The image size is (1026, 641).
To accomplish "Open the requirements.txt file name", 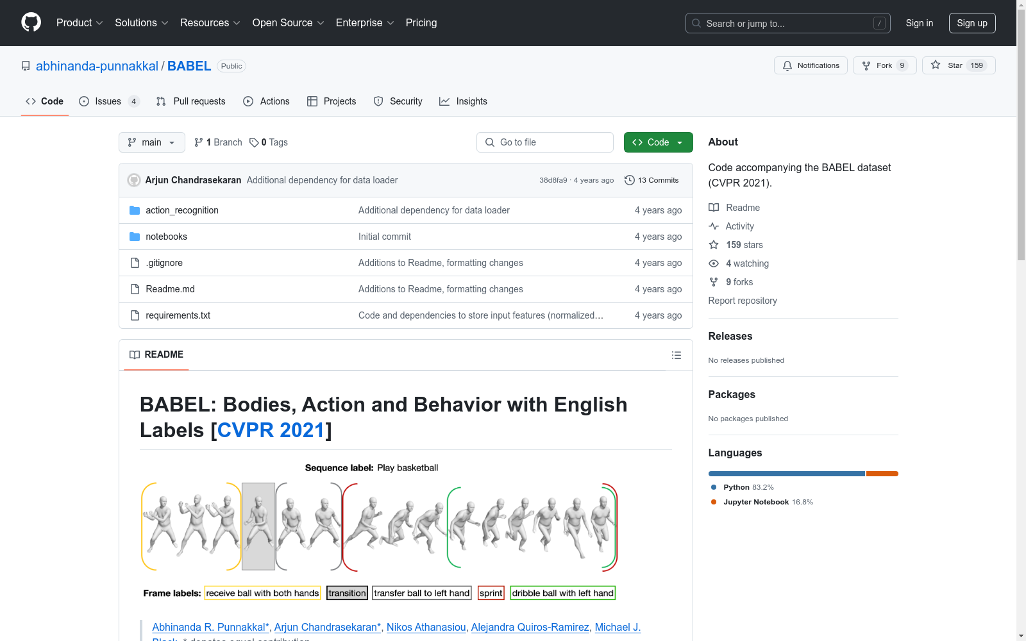I will [x=178, y=315].
